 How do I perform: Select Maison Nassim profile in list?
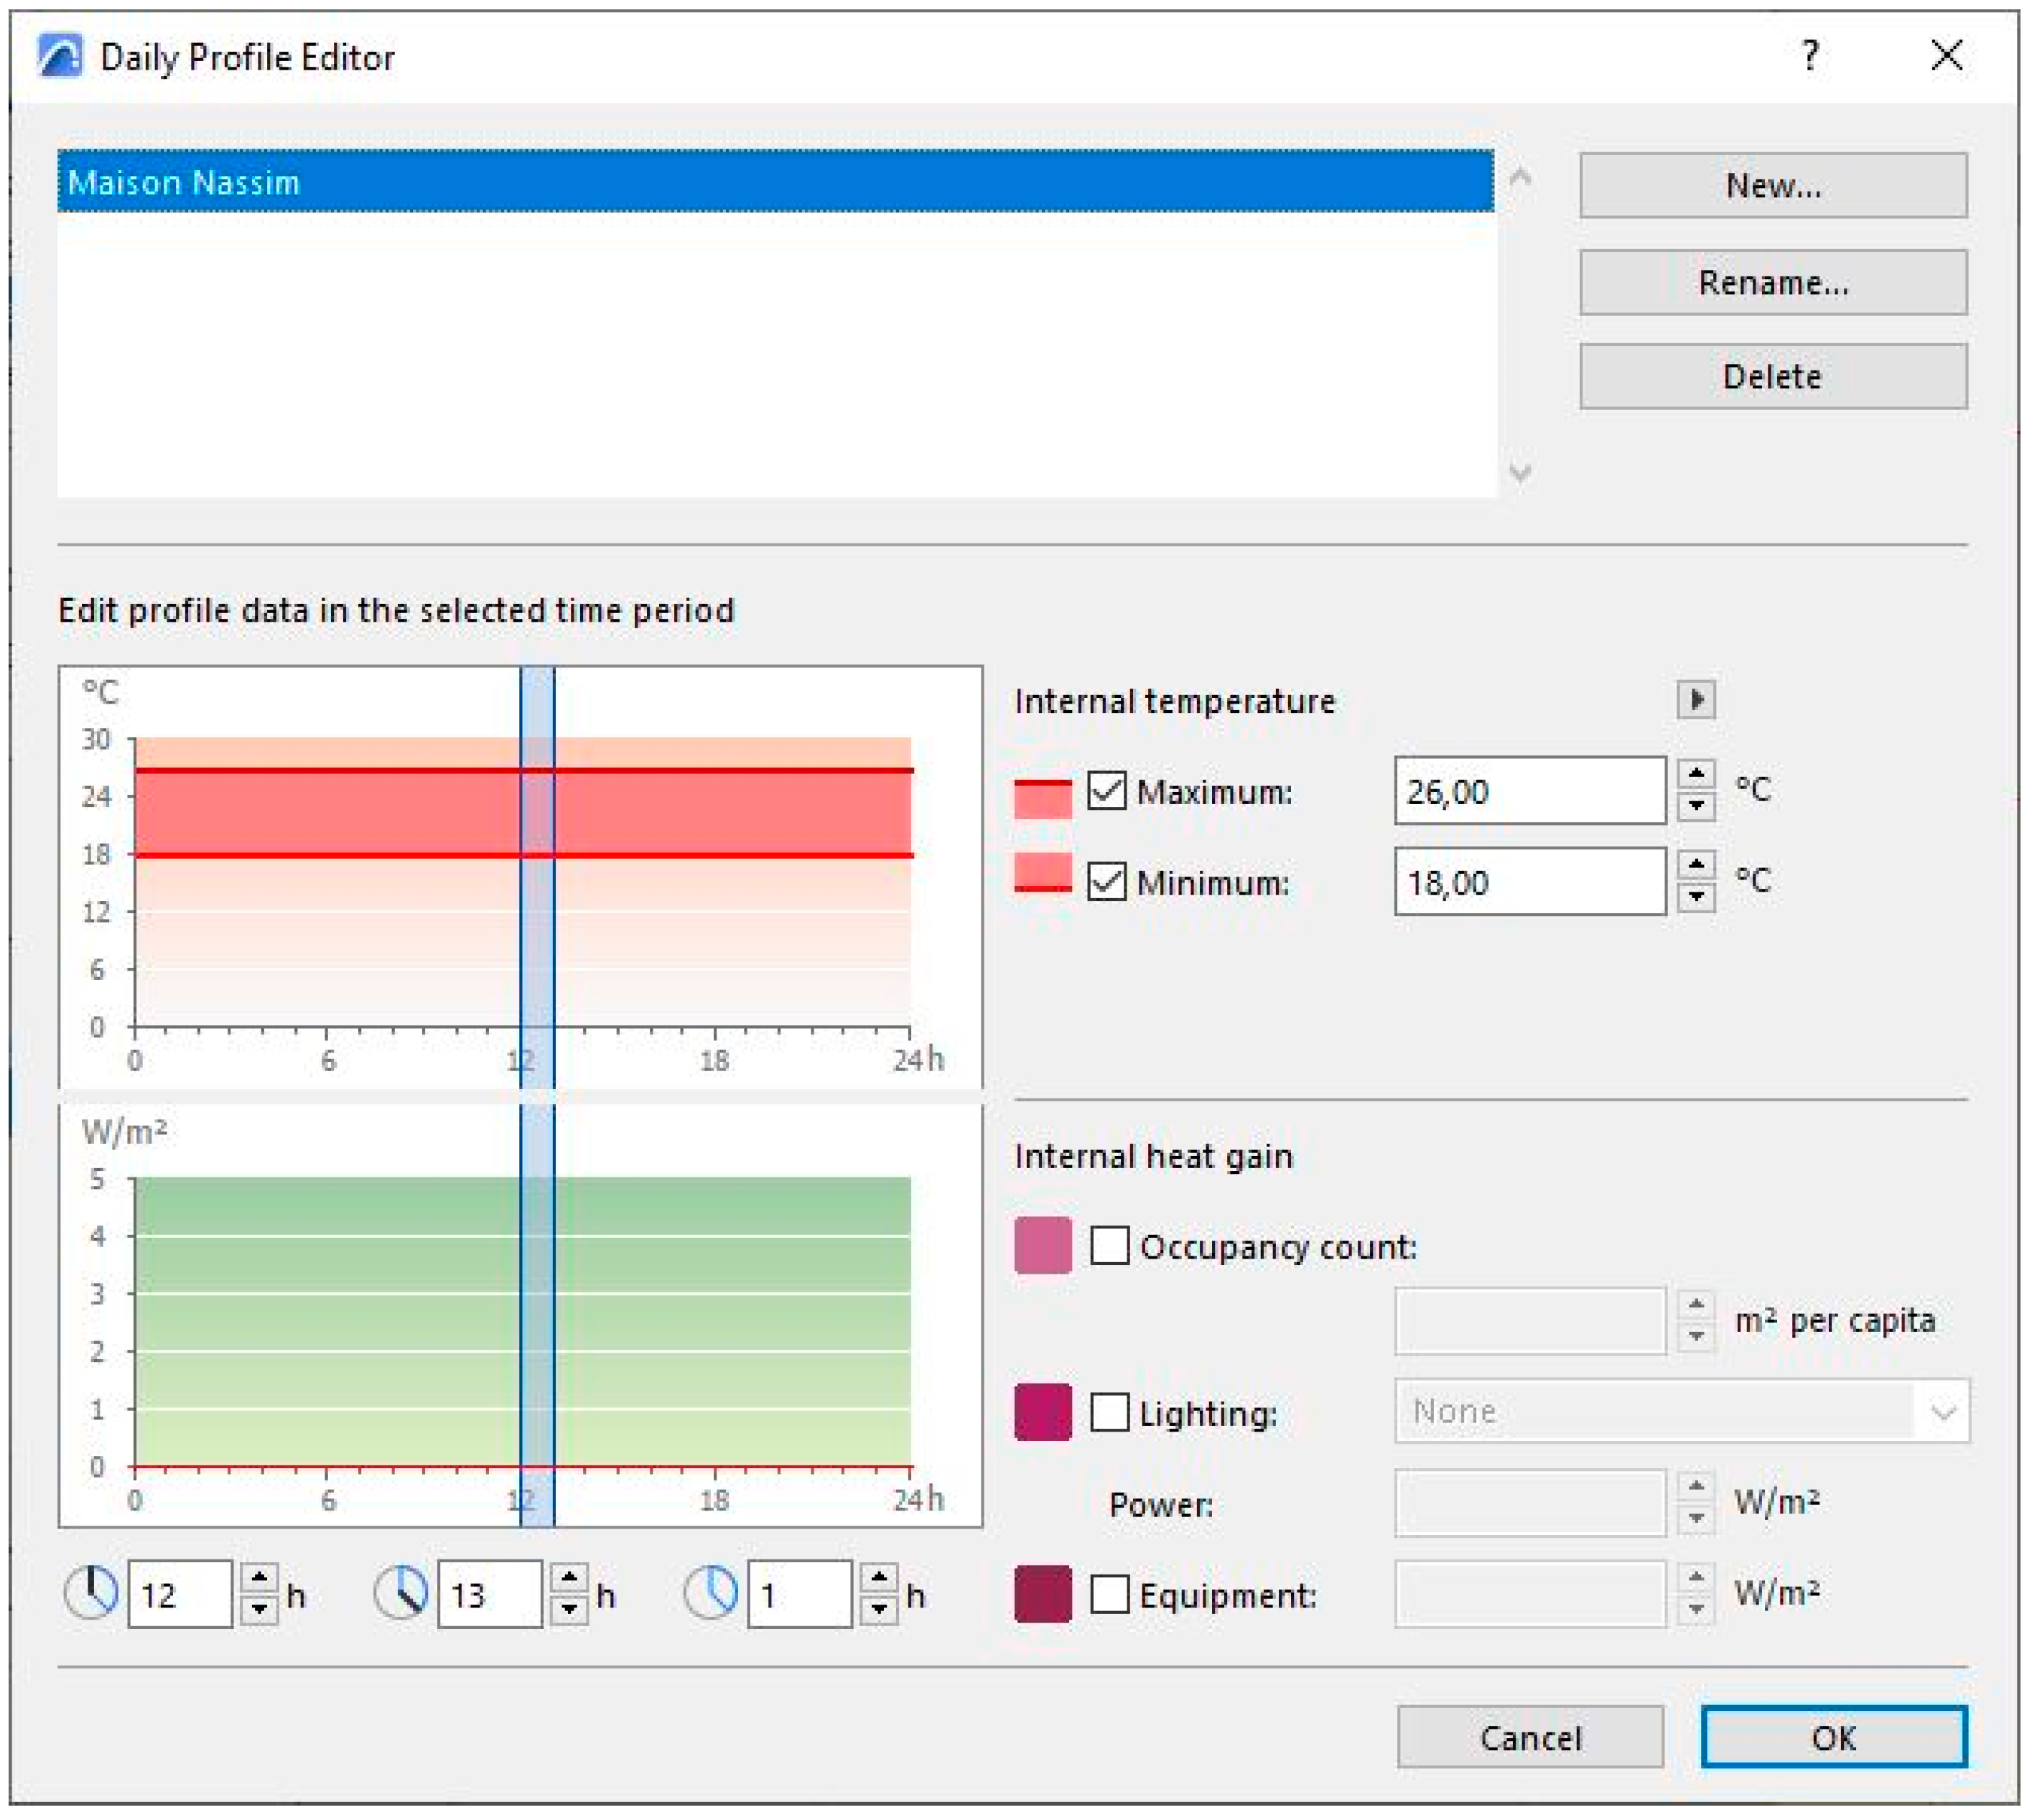(775, 182)
